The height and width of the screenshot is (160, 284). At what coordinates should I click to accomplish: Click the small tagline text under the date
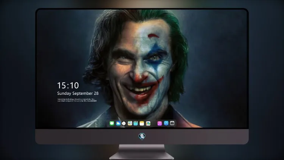pos(77,100)
